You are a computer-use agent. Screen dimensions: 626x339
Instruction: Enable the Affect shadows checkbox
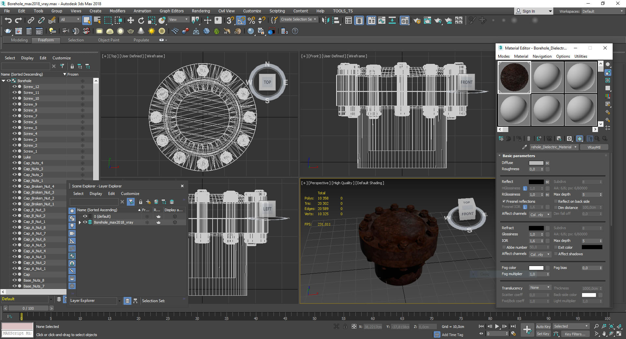coord(556,254)
